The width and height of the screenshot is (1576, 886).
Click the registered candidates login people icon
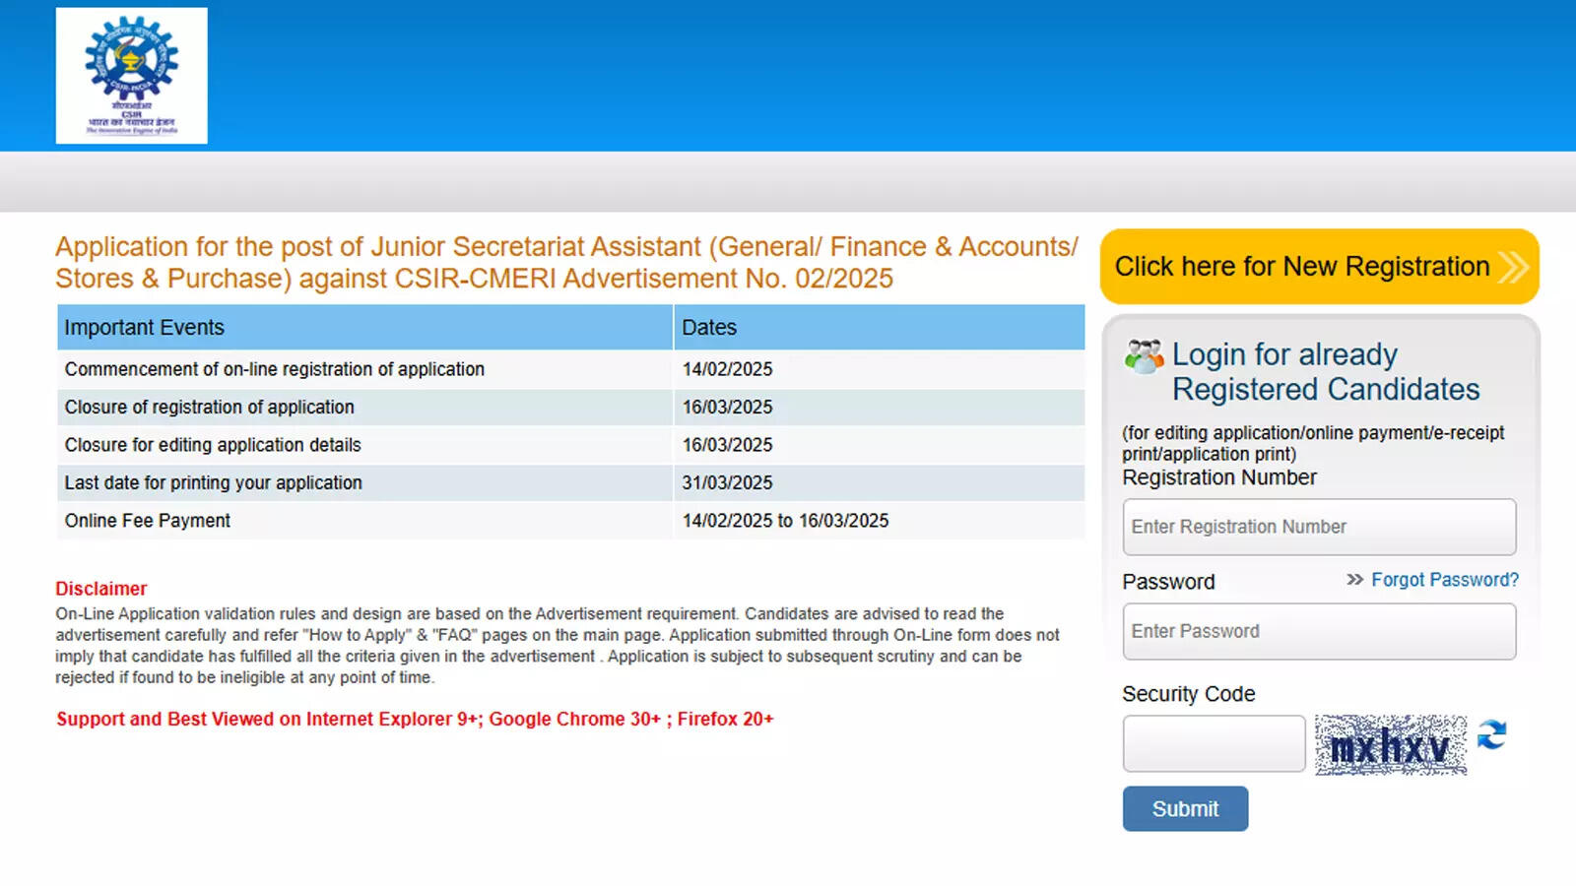coord(1143,356)
